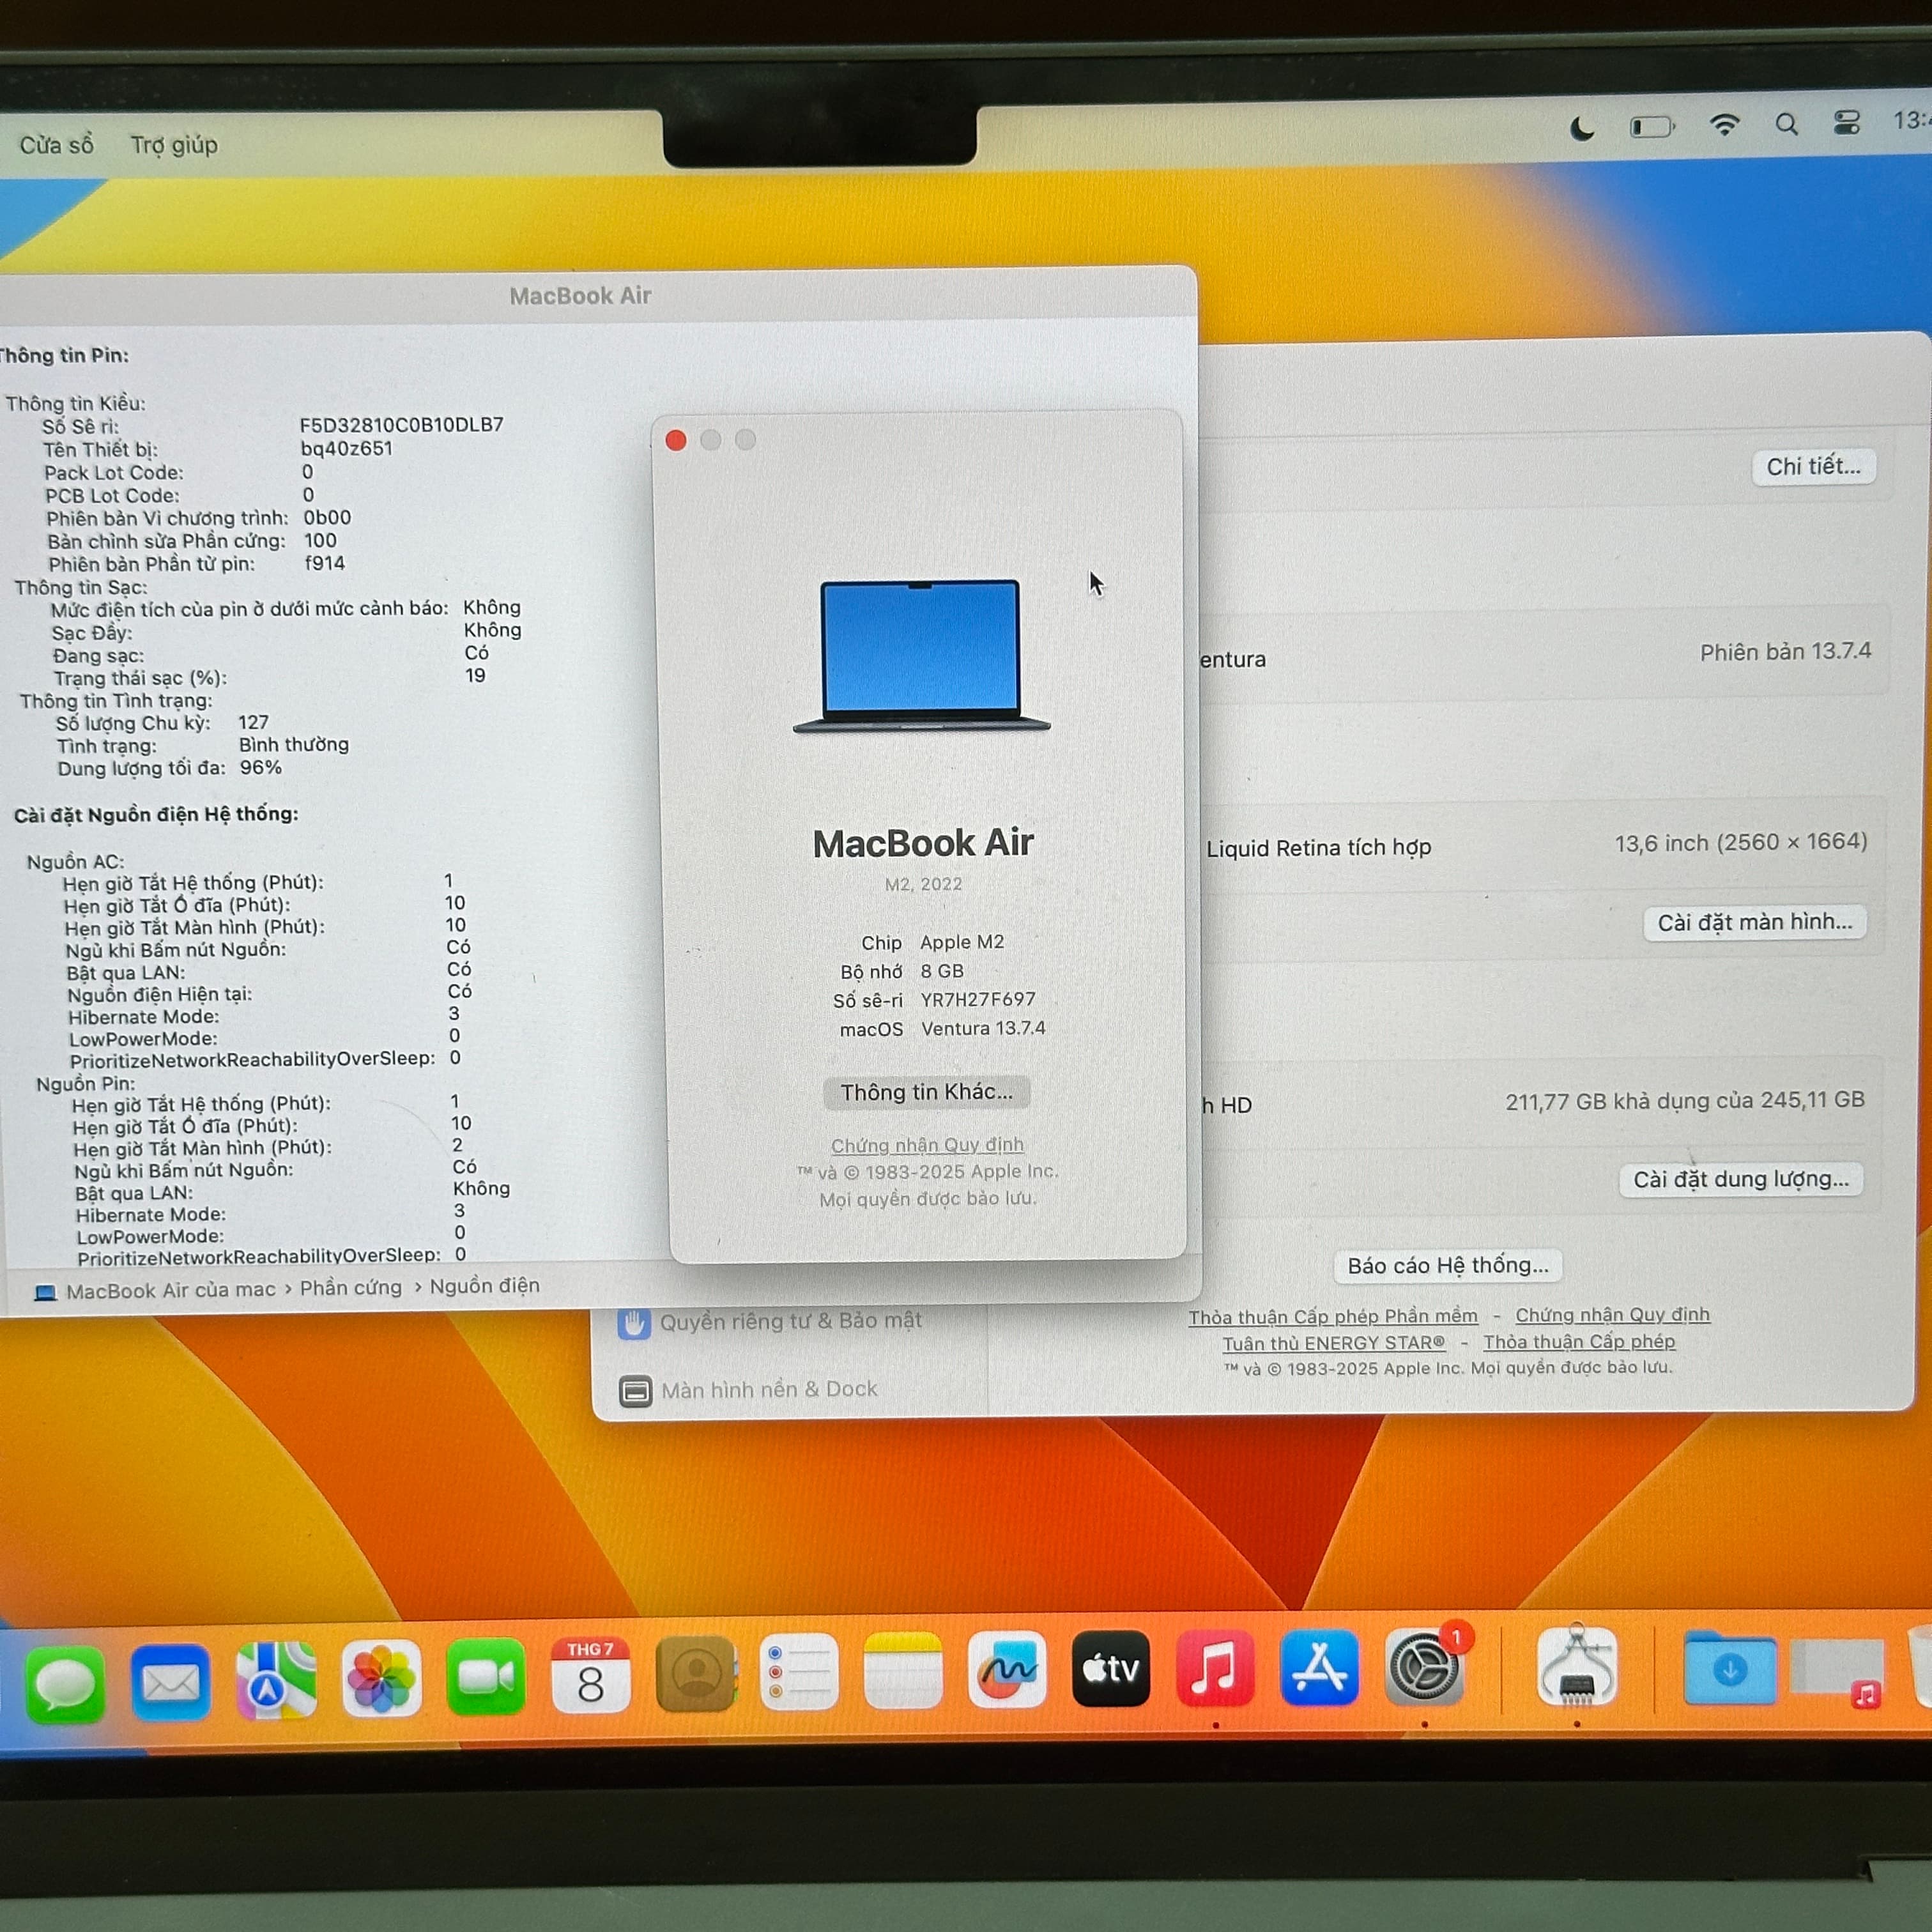Open Chứng nhận Quy định link in Settings window
Image resolution: width=1932 pixels, height=1932 pixels.
click(x=1612, y=1315)
